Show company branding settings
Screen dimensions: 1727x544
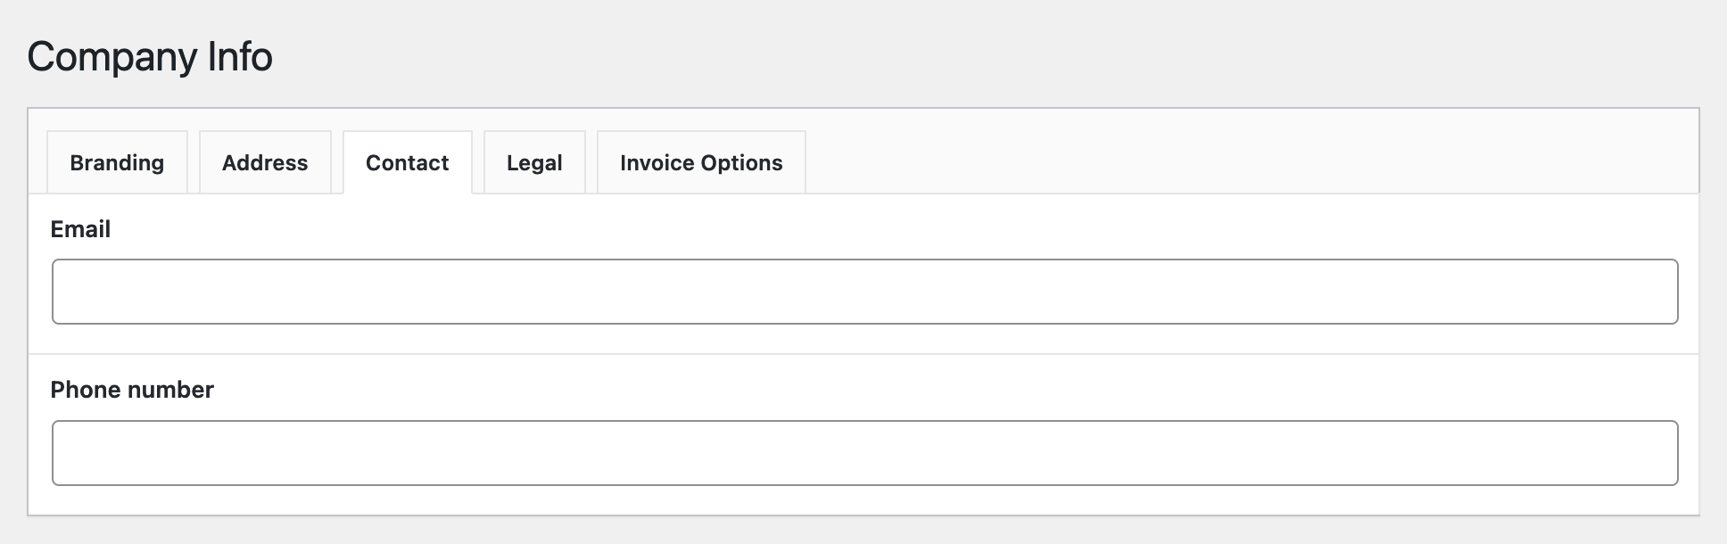point(117,162)
